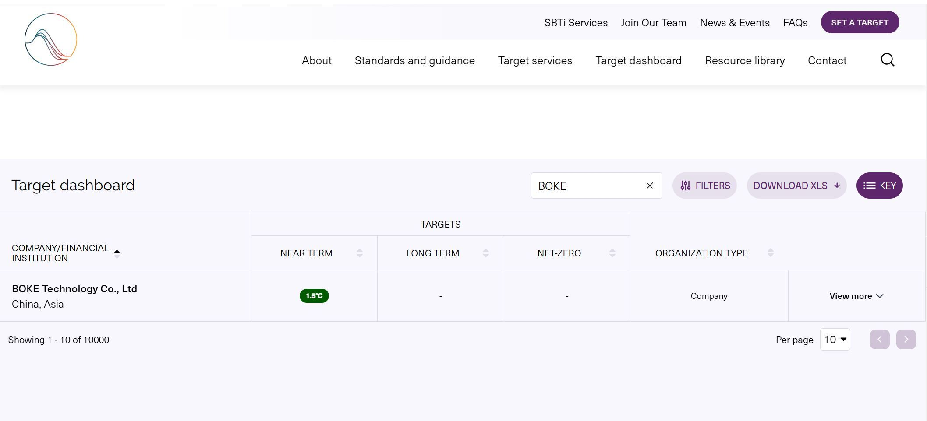Open News & Events link
Screen dimensions: 927x421
[x=735, y=23]
